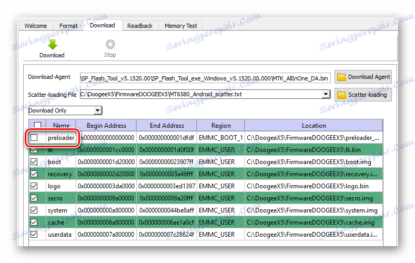This screenshot has width=415, height=263.
Task: Click the Region column header
Action: (221, 125)
